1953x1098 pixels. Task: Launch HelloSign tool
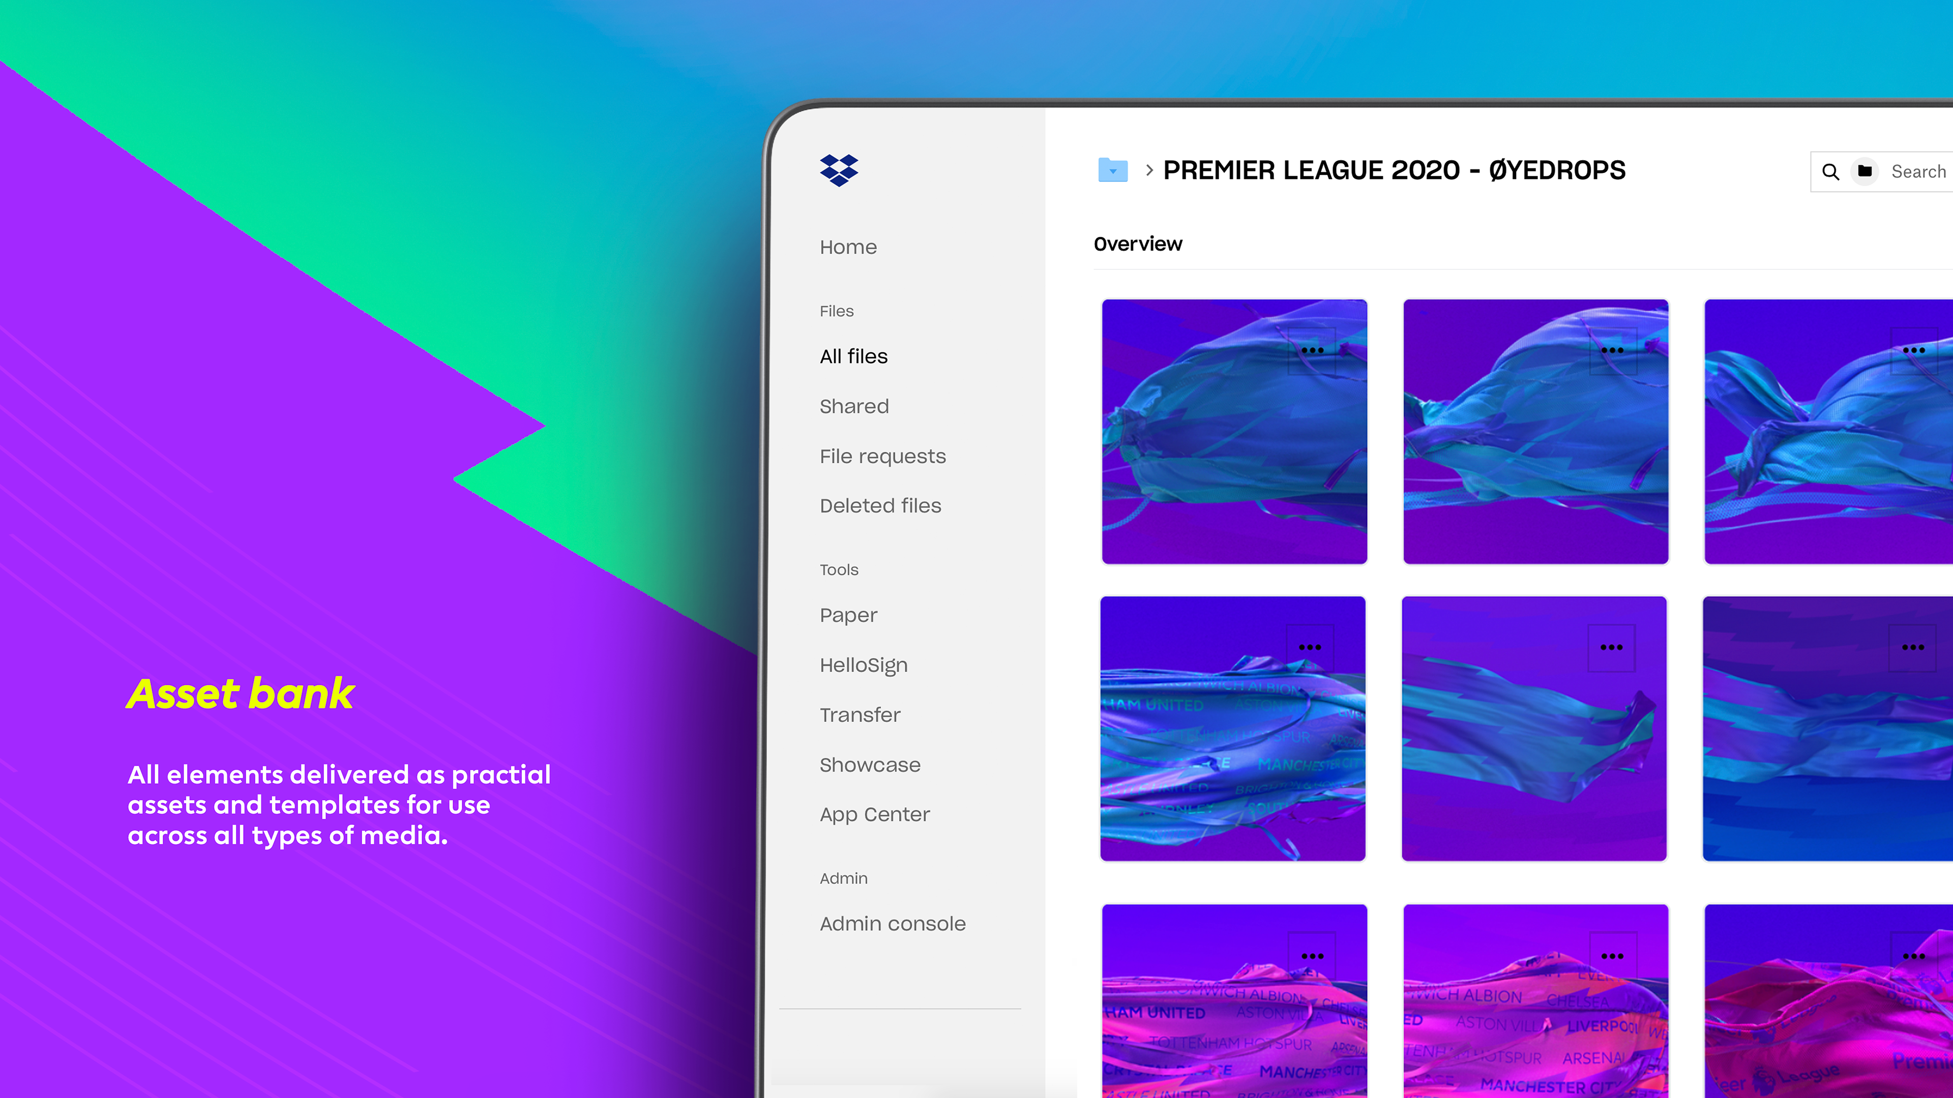click(863, 664)
